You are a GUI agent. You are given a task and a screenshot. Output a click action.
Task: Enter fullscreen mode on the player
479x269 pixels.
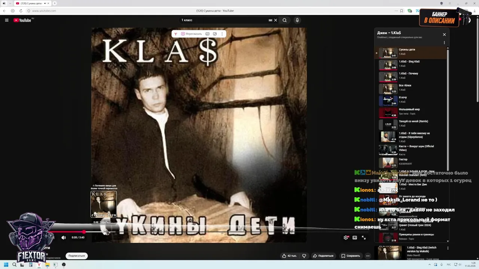coord(364,238)
